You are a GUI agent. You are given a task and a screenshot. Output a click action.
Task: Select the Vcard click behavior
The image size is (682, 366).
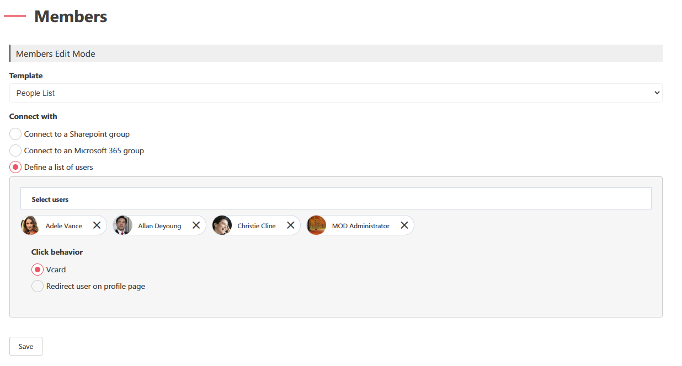[x=38, y=270]
